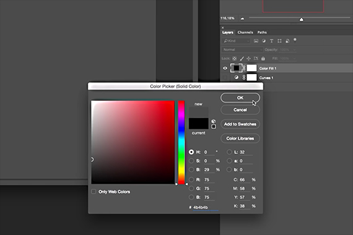Filter layers by shape layer icon
The width and height of the screenshot is (353, 235).
tap(279, 41)
